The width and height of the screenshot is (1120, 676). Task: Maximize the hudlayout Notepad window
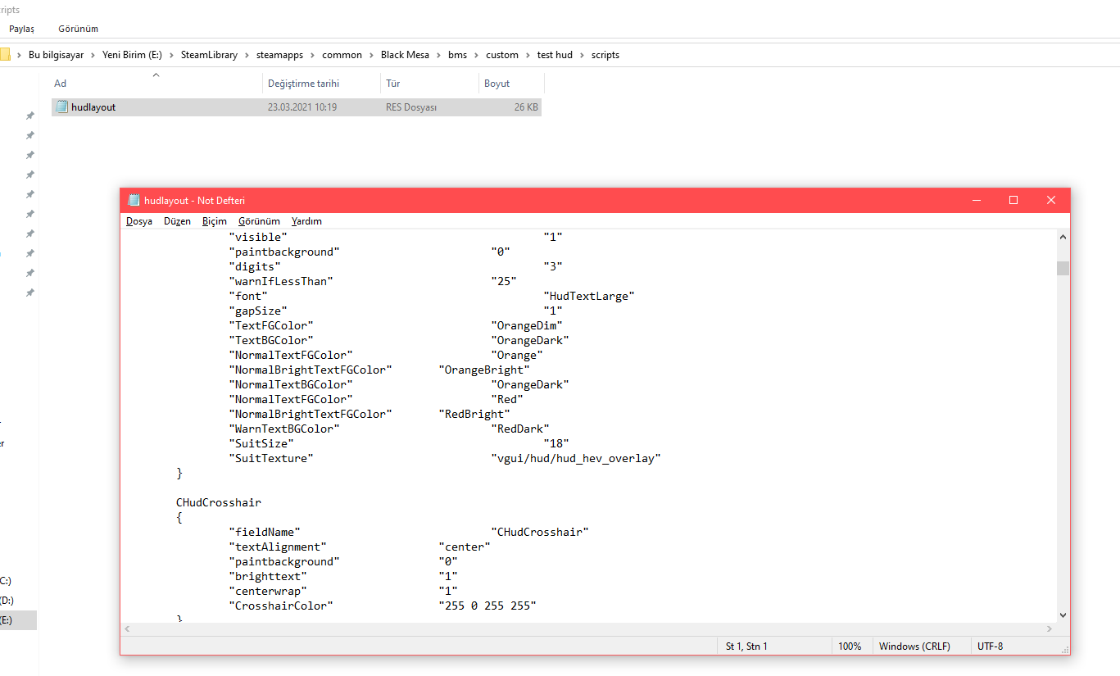pyautogui.click(x=1013, y=200)
